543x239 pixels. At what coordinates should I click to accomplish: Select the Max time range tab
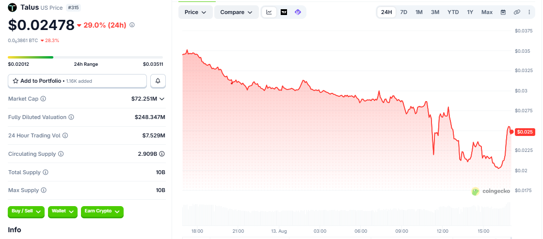(x=487, y=12)
